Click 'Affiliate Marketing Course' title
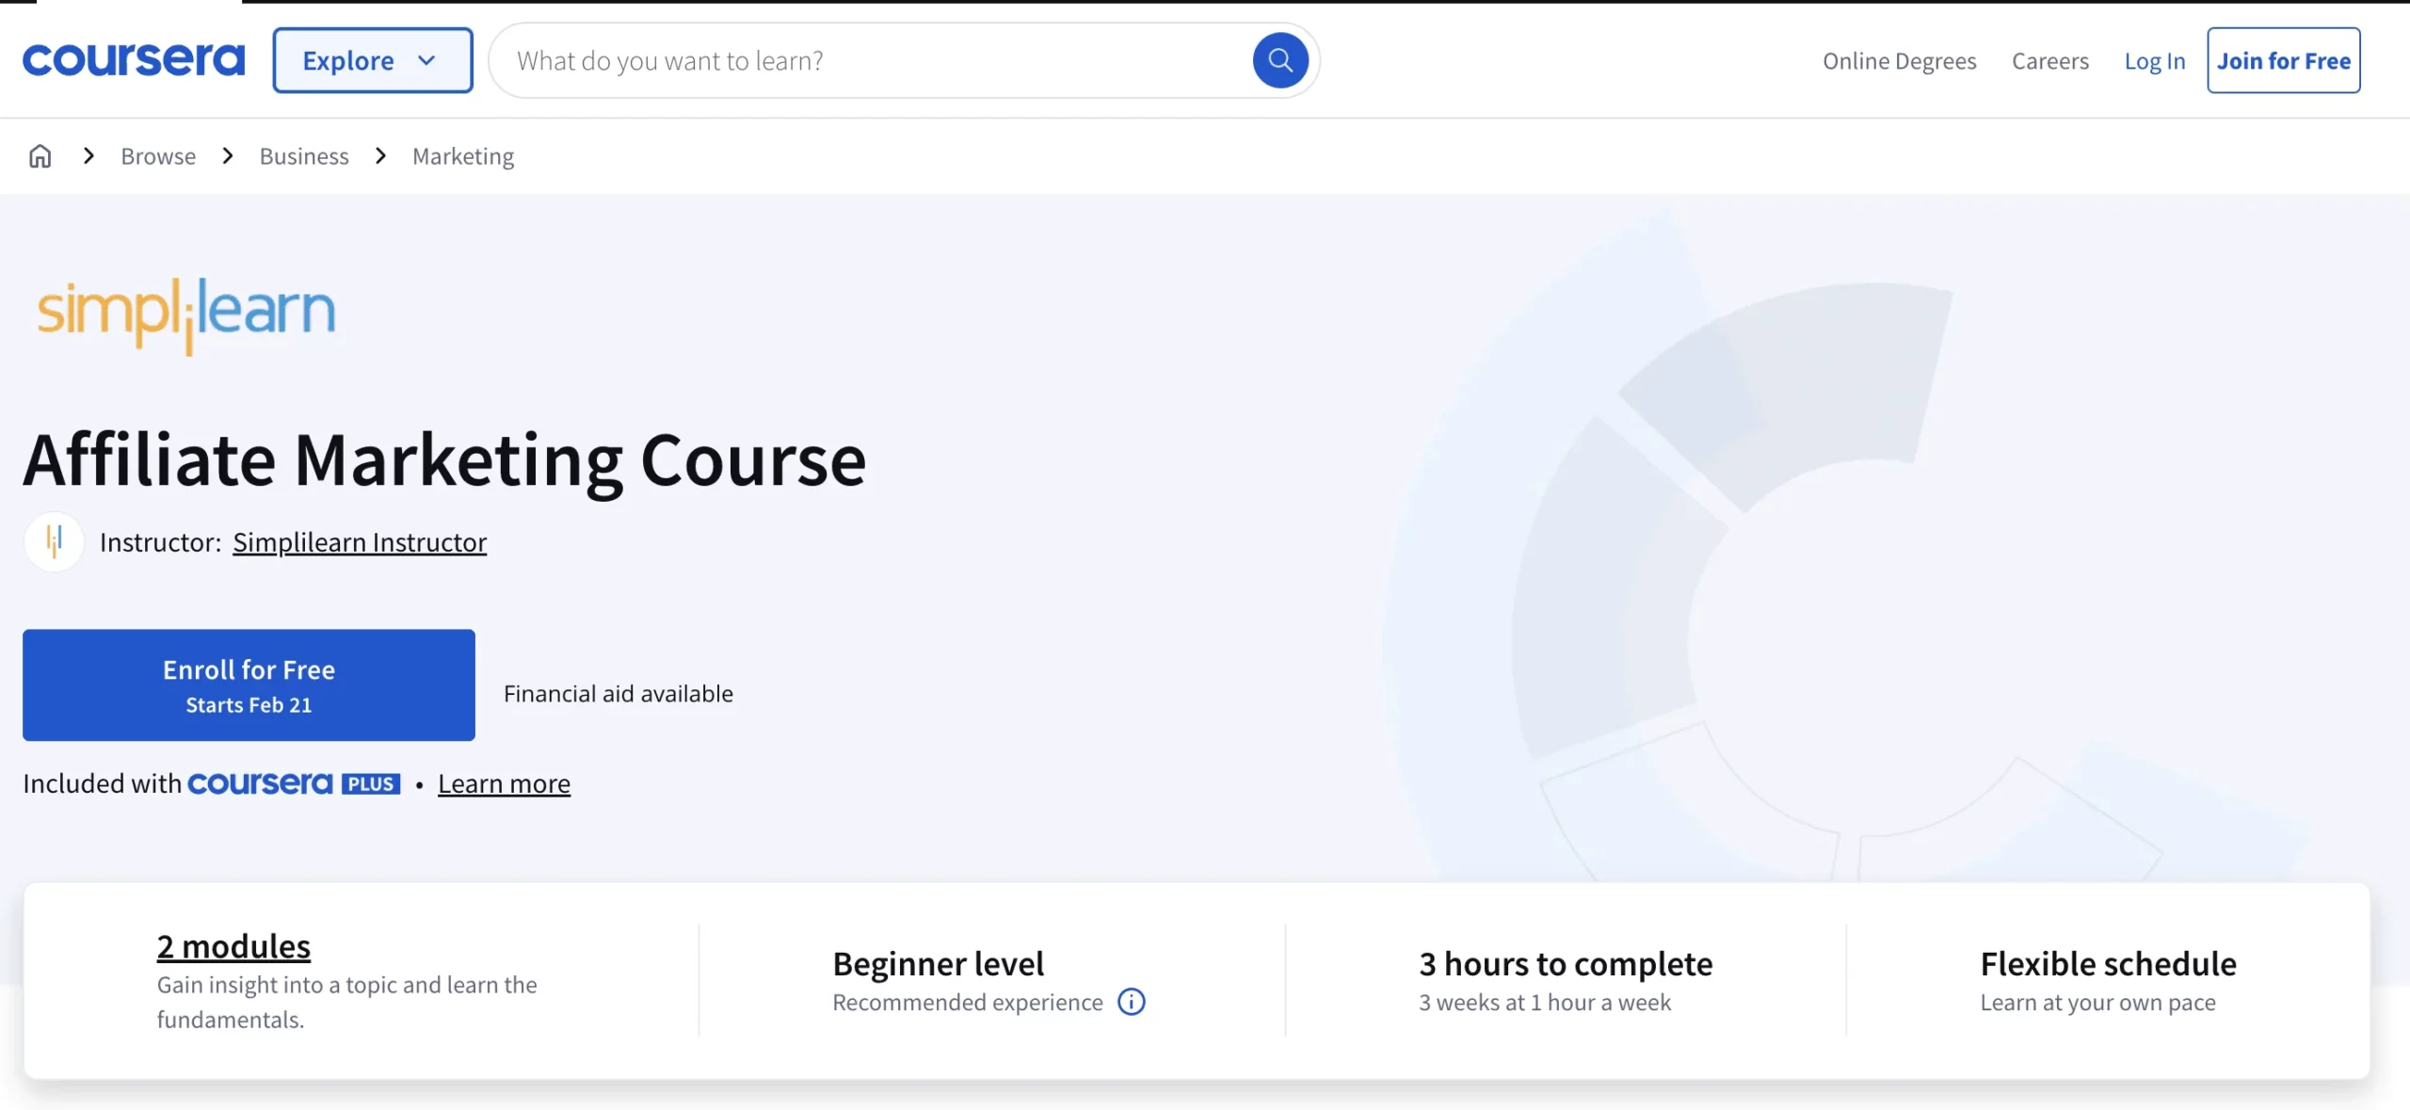The width and height of the screenshot is (2410, 1110). (444, 460)
